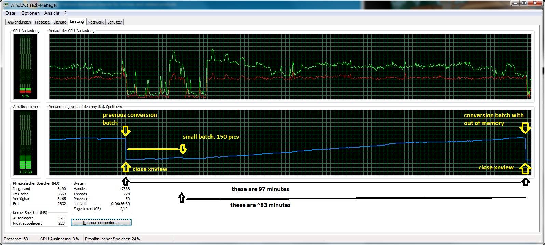Click status bar Physikalischer Speicher: 24%

point(112,239)
